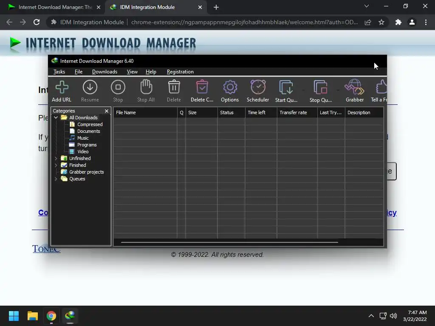Viewport: 435px width, 326px height.
Task: Expand the Unfinished tree node
Action: [56, 158]
